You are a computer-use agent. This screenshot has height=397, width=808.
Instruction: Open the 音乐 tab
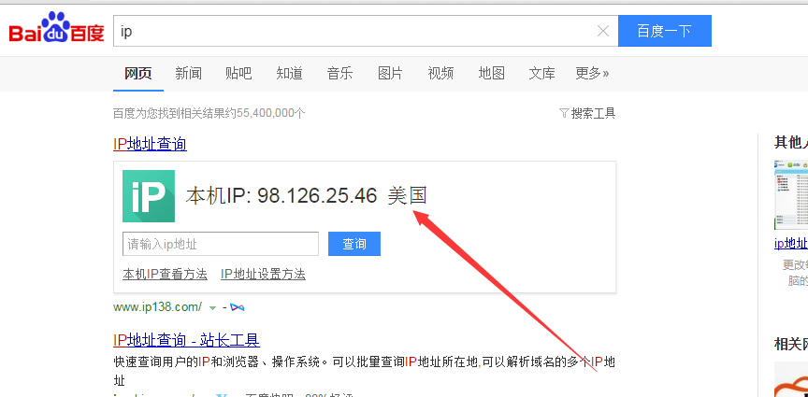(x=339, y=74)
